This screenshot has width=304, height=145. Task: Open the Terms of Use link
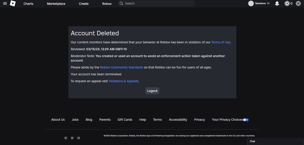(x=221, y=42)
